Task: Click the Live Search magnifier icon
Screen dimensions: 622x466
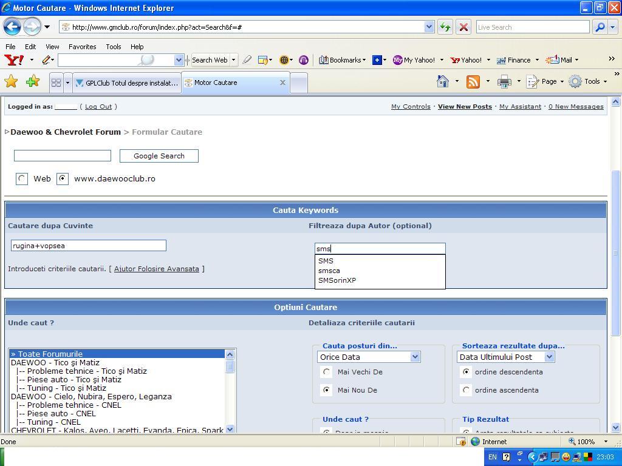Action: point(600,27)
